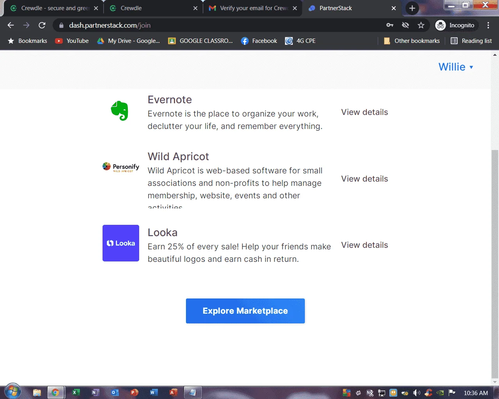
Task: Close the PartnerStack tab
Action: pos(394,8)
